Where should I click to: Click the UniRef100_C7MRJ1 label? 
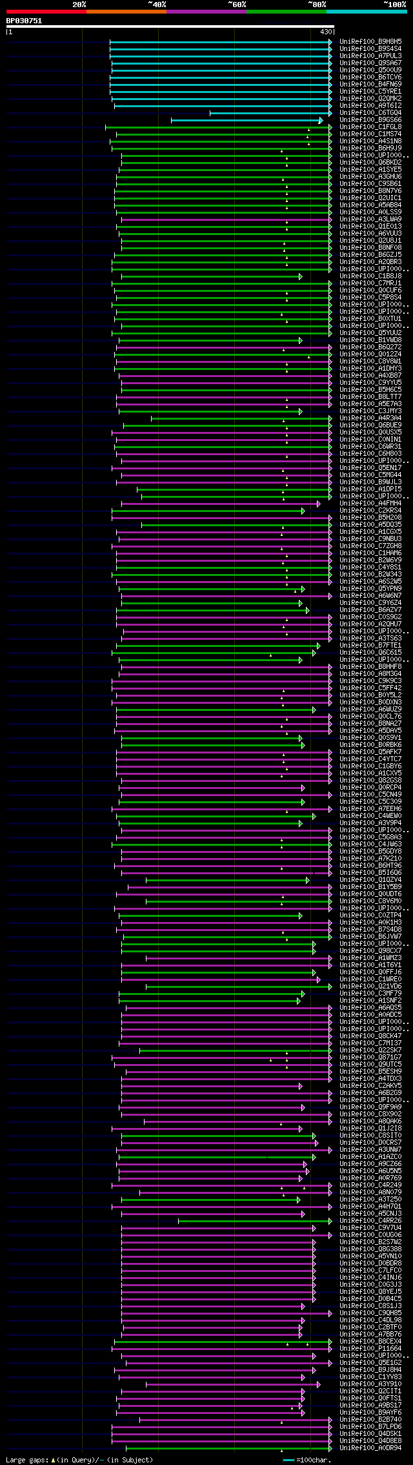370,283
